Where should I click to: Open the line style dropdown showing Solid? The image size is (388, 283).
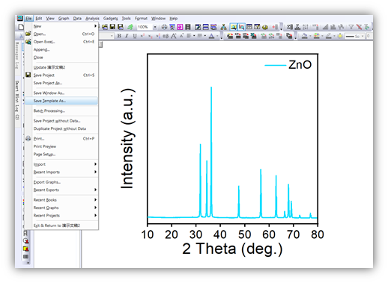click(x=363, y=36)
